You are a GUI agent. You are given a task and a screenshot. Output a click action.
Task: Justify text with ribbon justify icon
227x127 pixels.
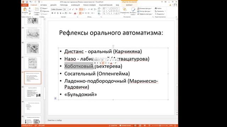click(88, 13)
